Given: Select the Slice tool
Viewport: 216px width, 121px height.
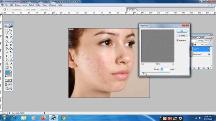Looking at the screenshot, I should [x=11, y=37].
